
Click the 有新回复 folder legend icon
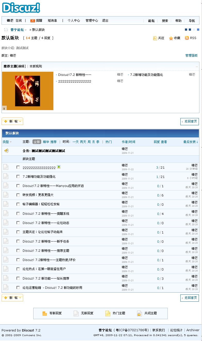pyautogui.click(x=45, y=313)
